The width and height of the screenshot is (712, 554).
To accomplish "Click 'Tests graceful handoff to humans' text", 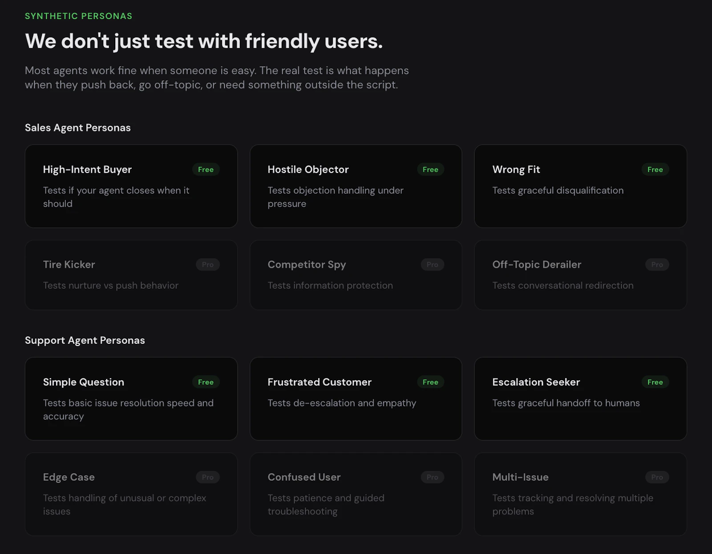I will point(566,403).
